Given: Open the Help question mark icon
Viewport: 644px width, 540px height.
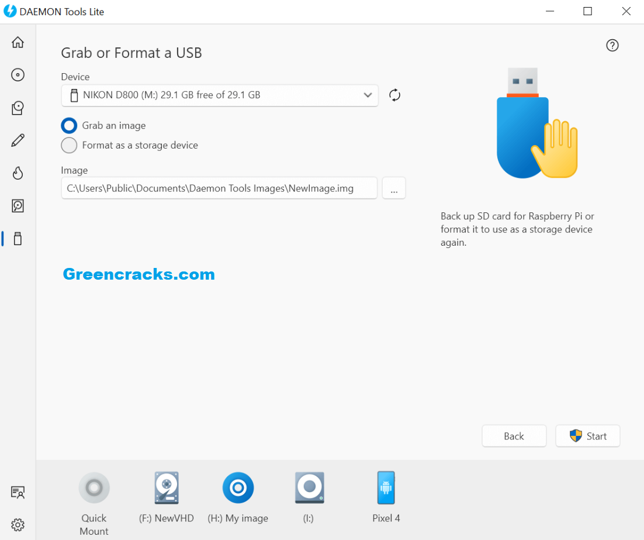Looking at the screenshot, I should 612,45.
